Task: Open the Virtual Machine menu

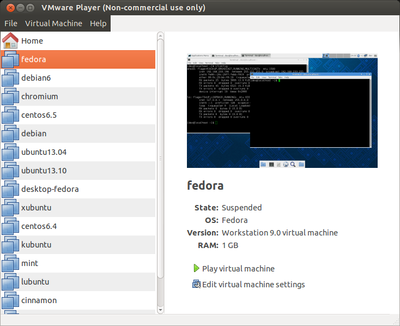Action: click(x=53, y=23)
